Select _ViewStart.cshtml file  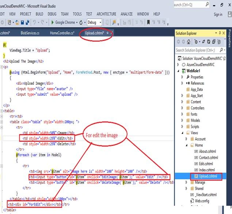(x=206, y=195)
